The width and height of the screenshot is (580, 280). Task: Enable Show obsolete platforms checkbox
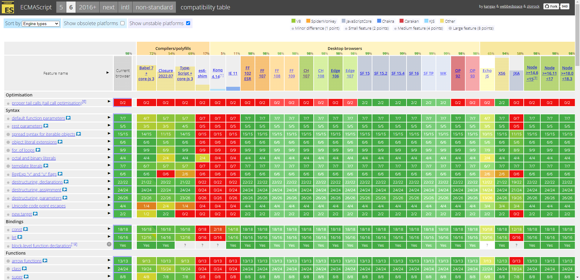123,23
